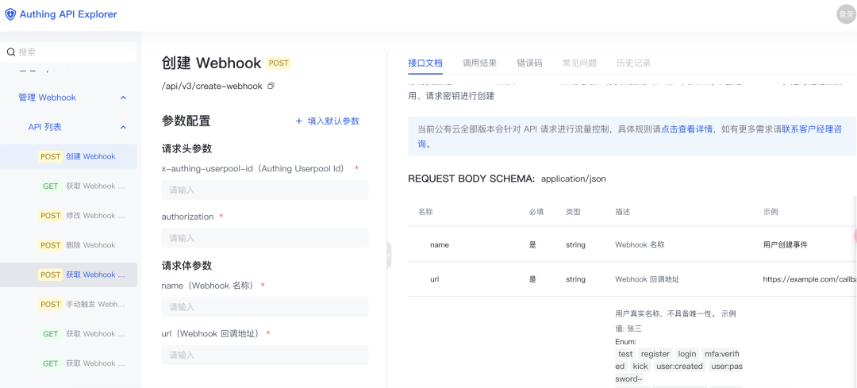Viewport: 857px width, 388px height.
Task: Click the https://example.com/callback example text
Action: [x=809, y=279]
